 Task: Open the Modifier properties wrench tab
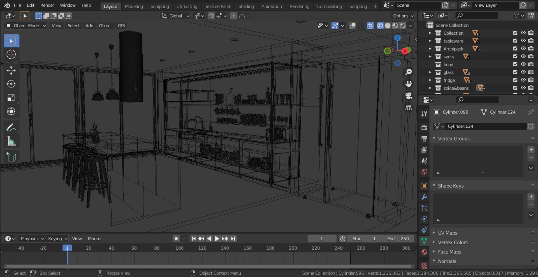[x=424, y=197]
